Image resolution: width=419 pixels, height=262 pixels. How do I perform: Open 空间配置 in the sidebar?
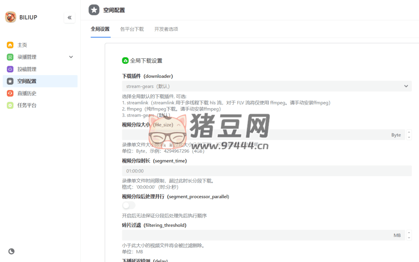pos(27,81)
